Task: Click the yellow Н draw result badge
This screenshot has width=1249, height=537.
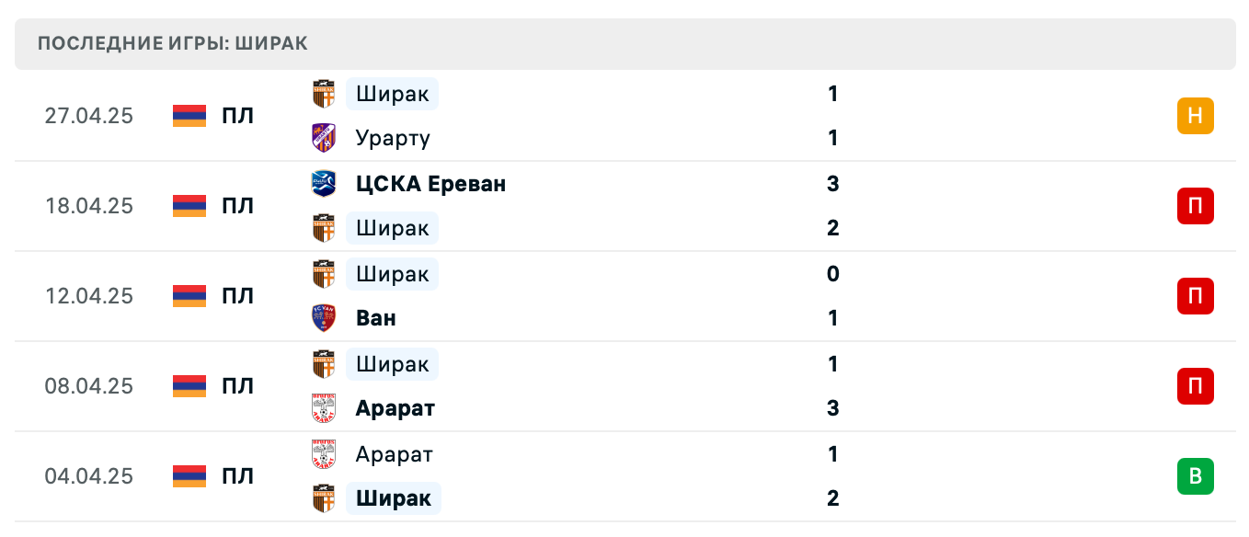Action: pos(1195,116)
